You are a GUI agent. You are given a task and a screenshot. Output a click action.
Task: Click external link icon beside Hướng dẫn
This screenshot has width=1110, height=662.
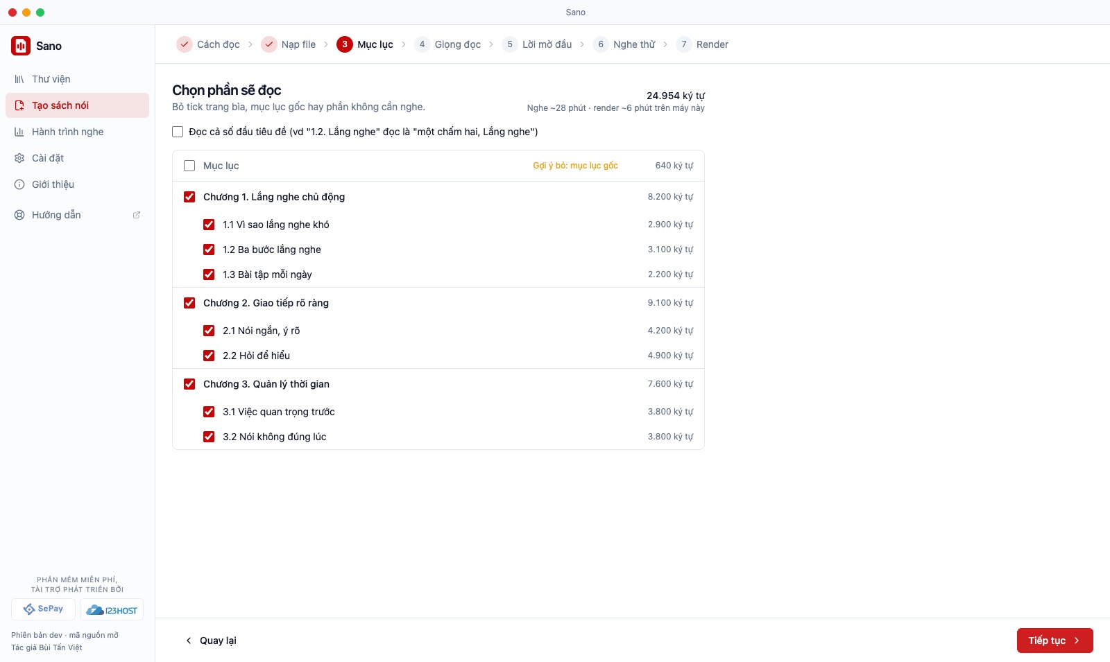[x=137, y=215]
